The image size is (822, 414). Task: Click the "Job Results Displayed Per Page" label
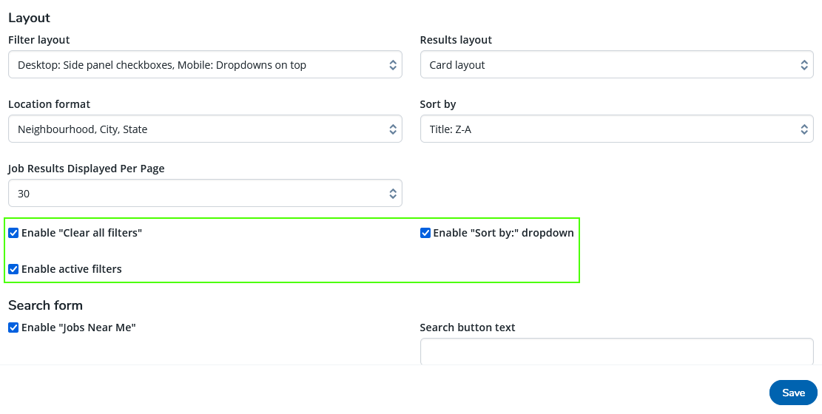(87, 169)
